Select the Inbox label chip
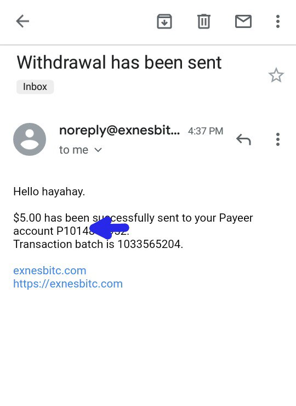This screenshot has width=296, height=406. 35,87
